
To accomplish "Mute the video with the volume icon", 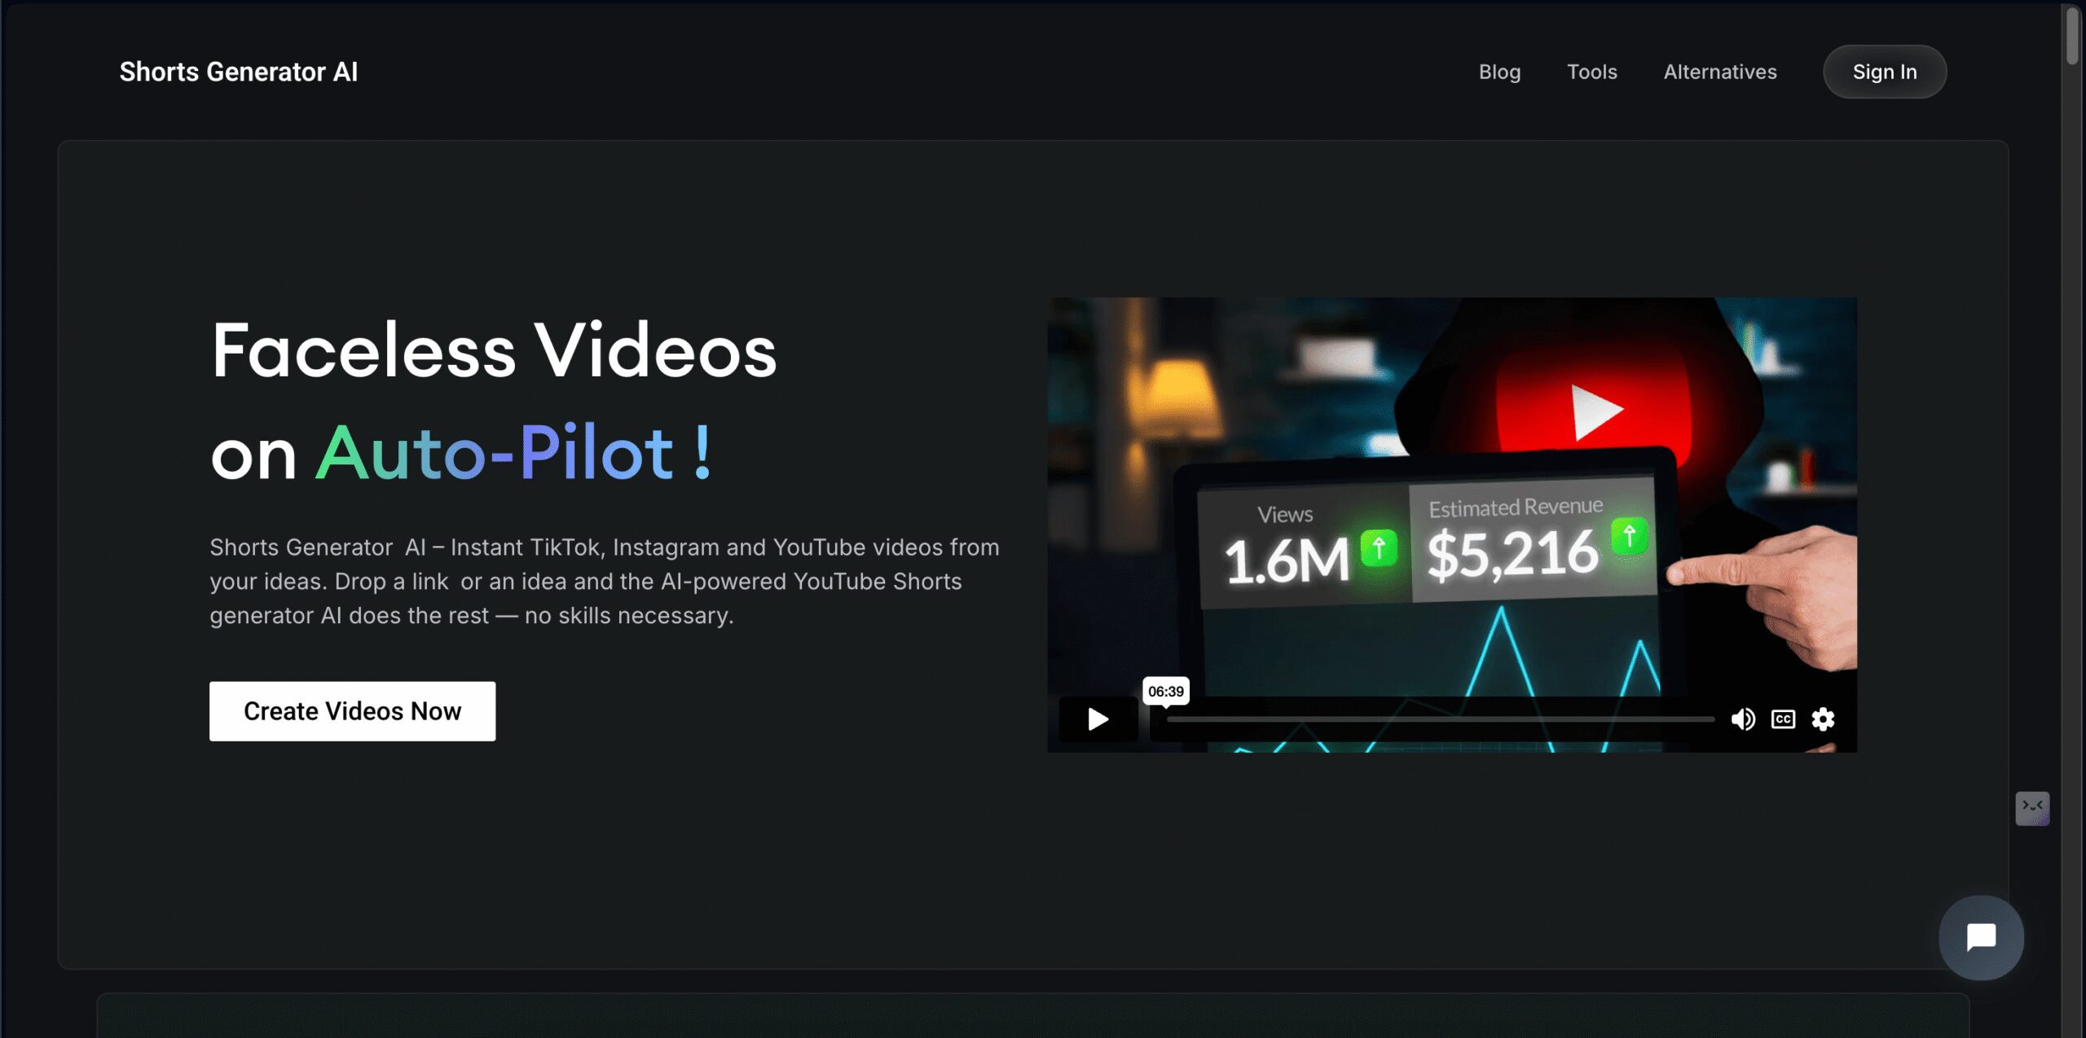I will [1743, 719].
